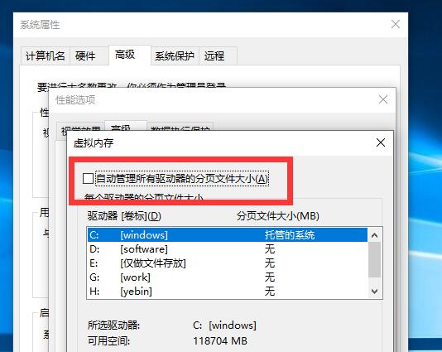The image size is (442, 352).
Task: Click the 驱动器 [卷标](D) column label
Action: click(124, 216)
